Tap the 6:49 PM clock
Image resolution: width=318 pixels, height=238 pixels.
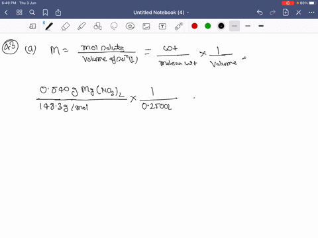[x=9, y=3]
